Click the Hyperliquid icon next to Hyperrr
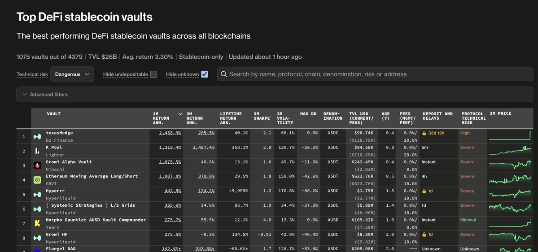The width and height of the screenshot is (538, 252). (x=37, y=195)
